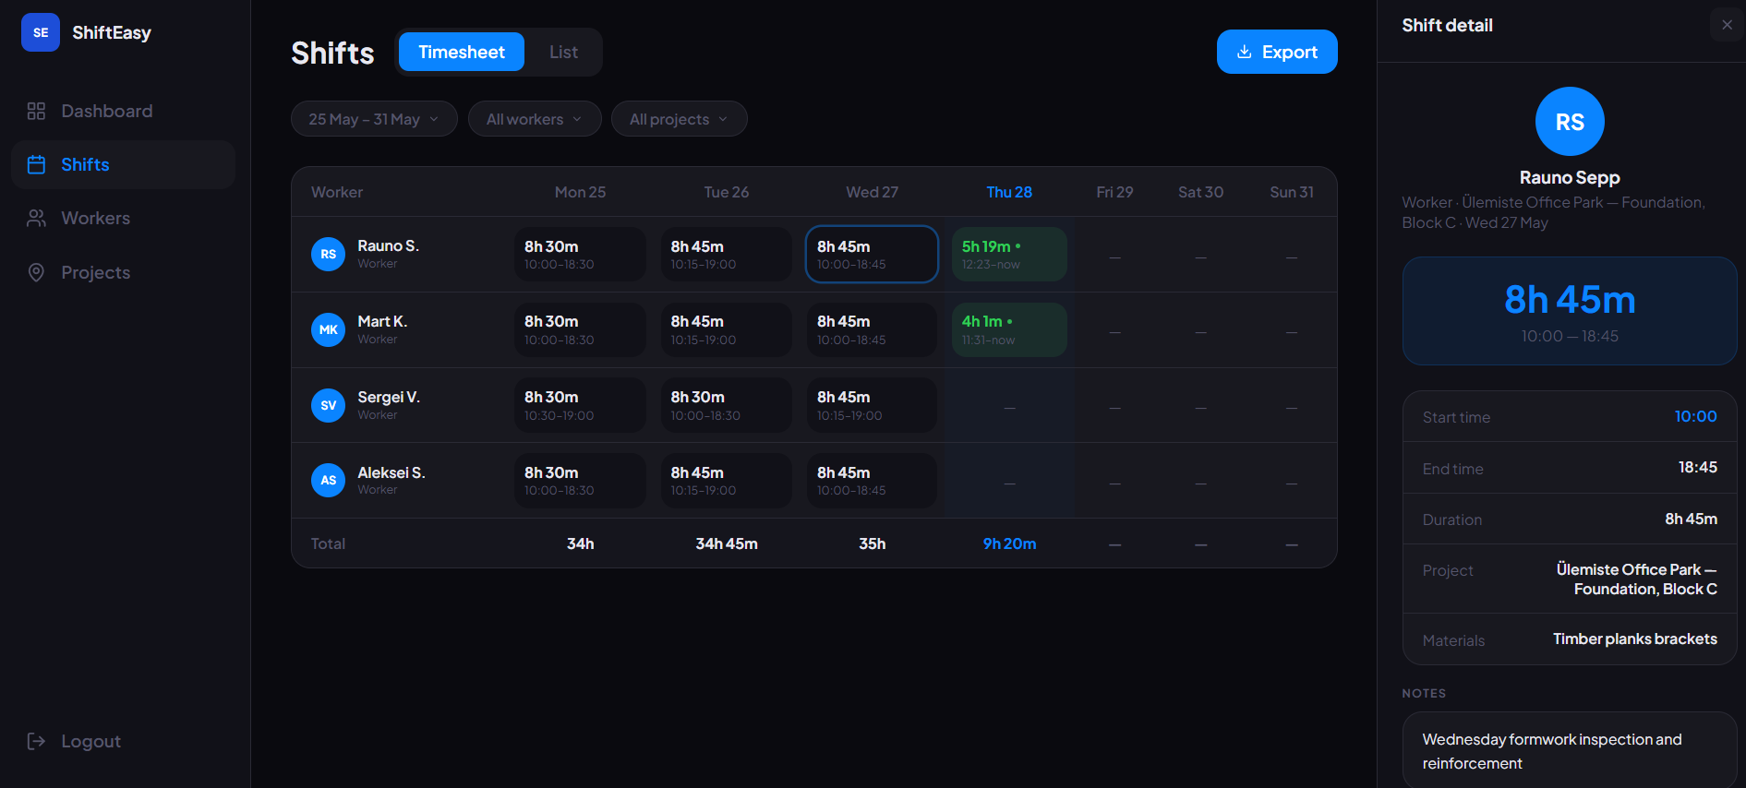1746x788 pixels.
Task: Click the download icon on Export
Action: coord(1245,52)
